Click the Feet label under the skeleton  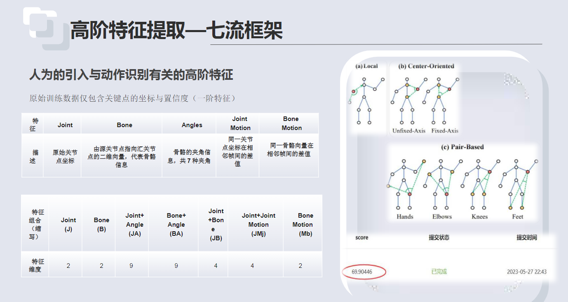pos(518,216)
